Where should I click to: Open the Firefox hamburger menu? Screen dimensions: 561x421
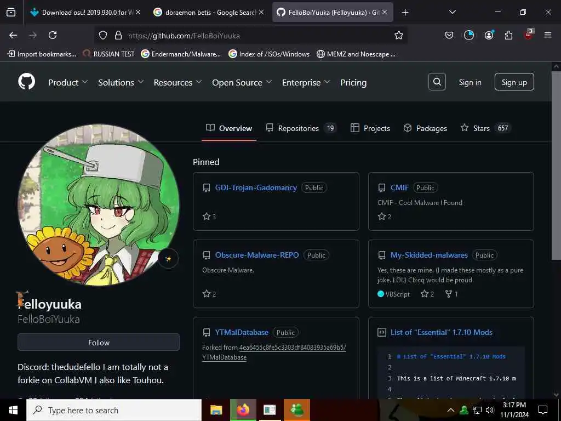548,35
